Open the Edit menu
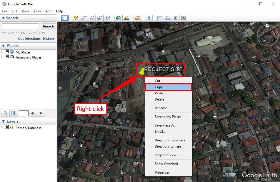Image resolution: width=280 pixels, height=182 pixels. [15, 11]
